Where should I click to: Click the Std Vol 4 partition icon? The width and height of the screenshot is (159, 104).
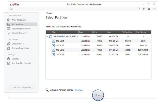pos(54,54)
